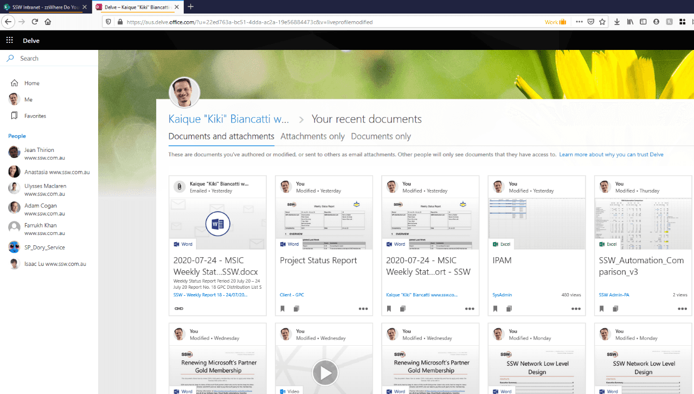Open the browser library
This screenshot has height=394, width=694.
point(630,22)
